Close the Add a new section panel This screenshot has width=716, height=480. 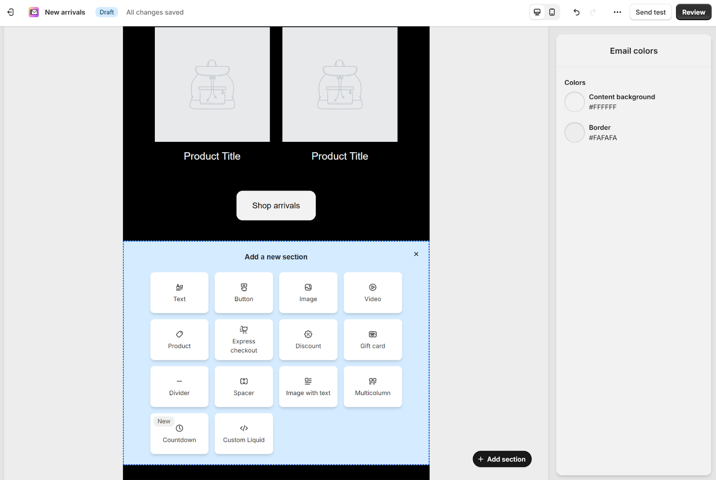[x=416, y=254]
